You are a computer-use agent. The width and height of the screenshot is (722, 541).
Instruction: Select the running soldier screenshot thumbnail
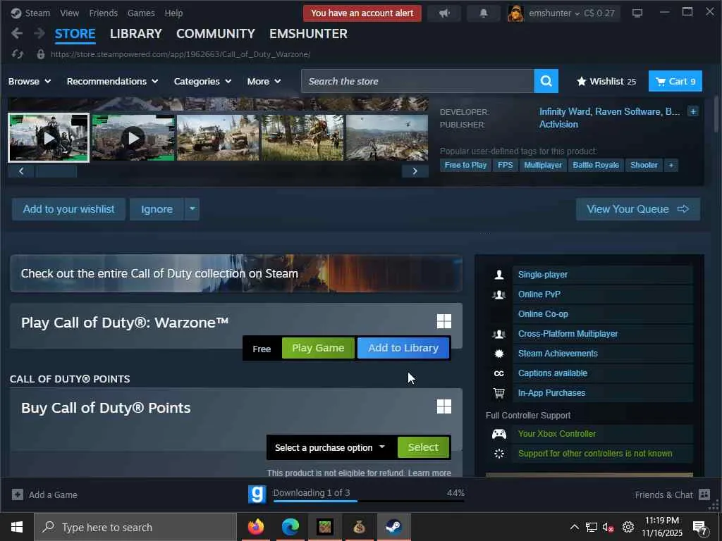tap(302, 137)
